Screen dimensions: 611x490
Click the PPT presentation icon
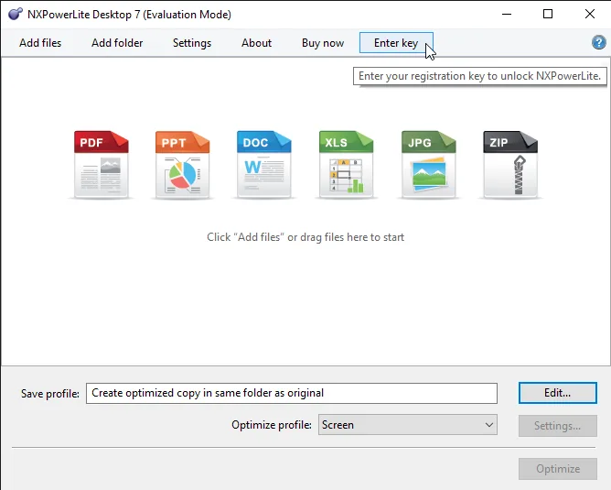click(x=182, y=165)
